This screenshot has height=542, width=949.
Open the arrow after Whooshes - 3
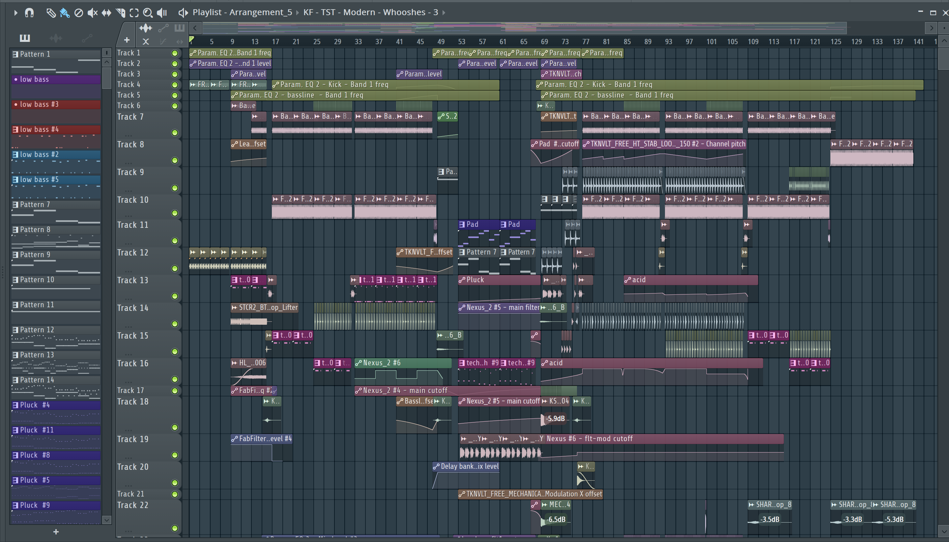pos(444,13)
